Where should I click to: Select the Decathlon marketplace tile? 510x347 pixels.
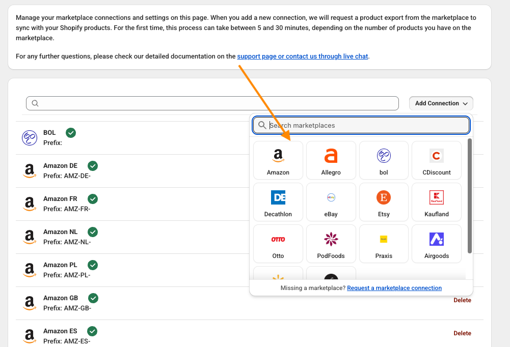[278, 202]
